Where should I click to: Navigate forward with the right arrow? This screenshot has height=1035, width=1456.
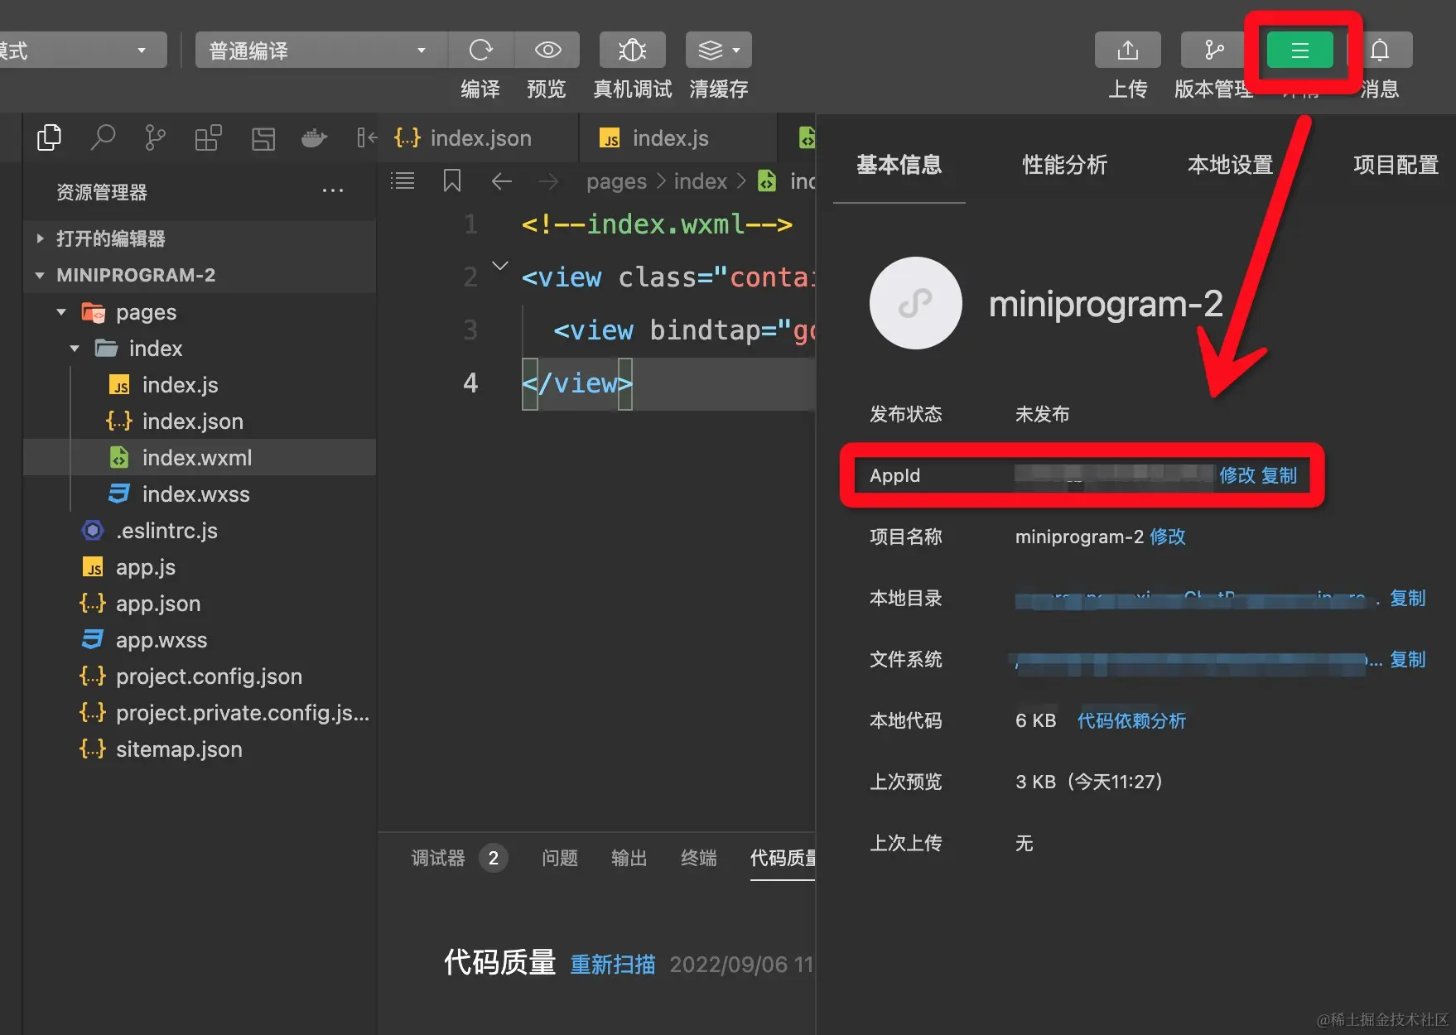[x=548, y=181]
